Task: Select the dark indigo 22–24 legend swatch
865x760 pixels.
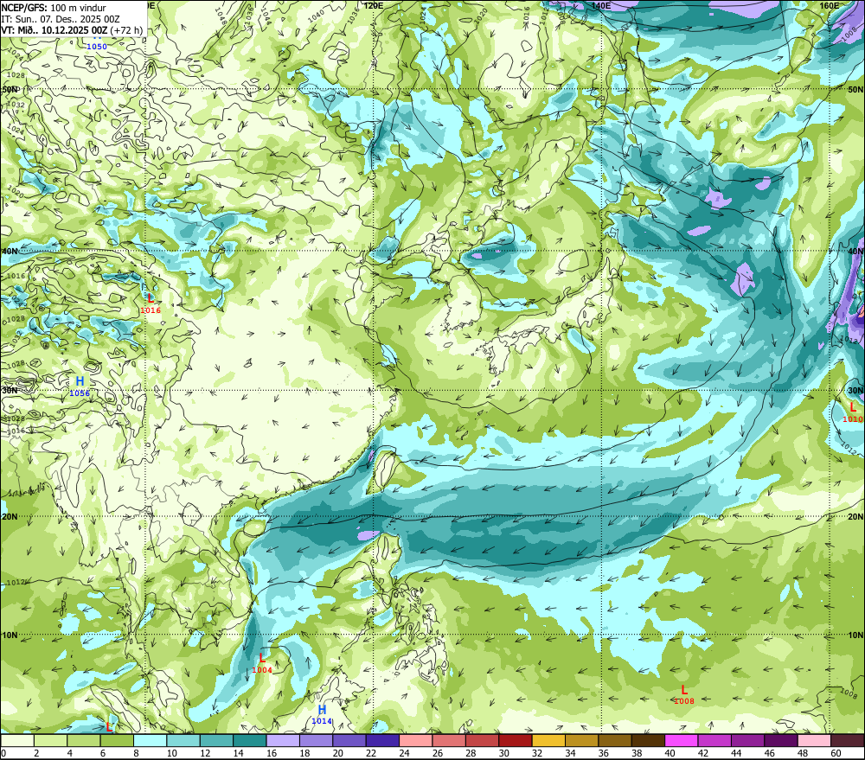Action: [x=382, y=741]
